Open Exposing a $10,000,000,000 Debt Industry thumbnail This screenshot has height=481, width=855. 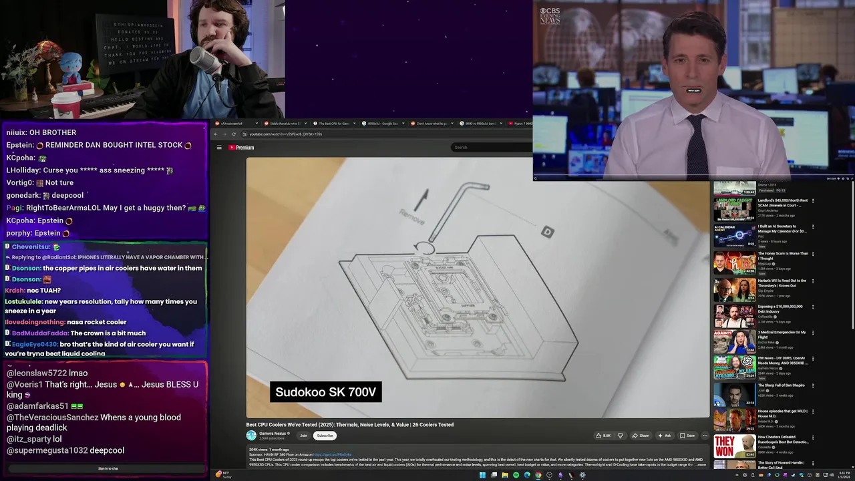[734, 315]
